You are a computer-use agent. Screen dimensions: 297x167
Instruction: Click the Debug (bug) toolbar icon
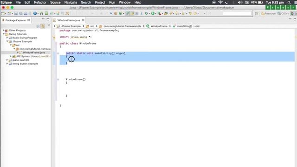146,13
